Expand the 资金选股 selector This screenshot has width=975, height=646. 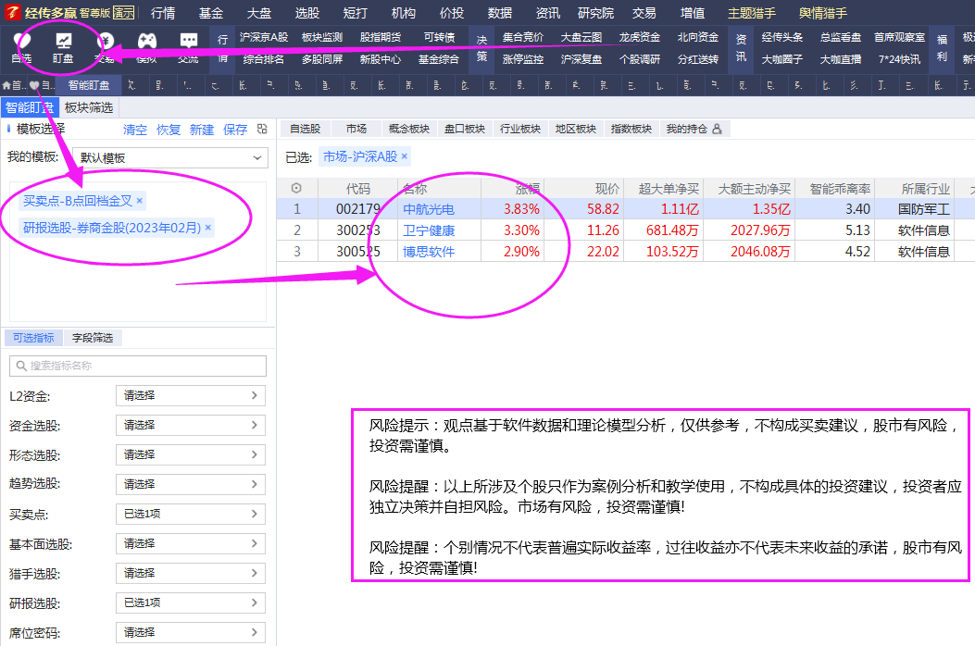[190, 426]
